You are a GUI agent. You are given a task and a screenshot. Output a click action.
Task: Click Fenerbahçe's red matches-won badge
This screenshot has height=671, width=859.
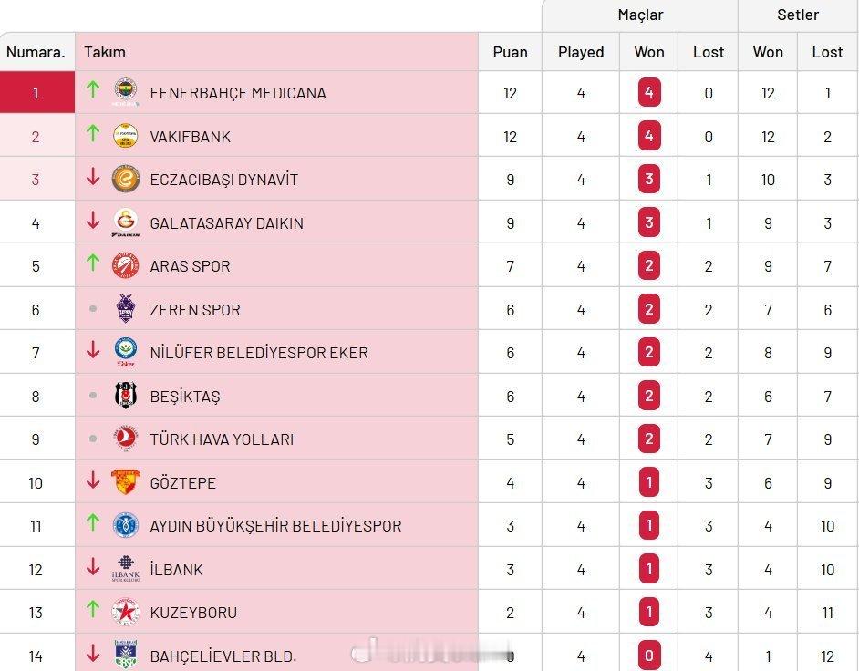pyautogui.click(x=649, y=93)
